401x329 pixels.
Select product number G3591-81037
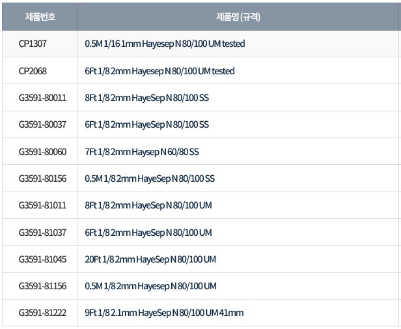coord(42,233)
